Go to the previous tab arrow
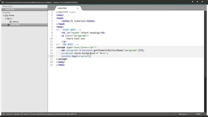This screenshot has width=208, height=117. coord(50,8)
